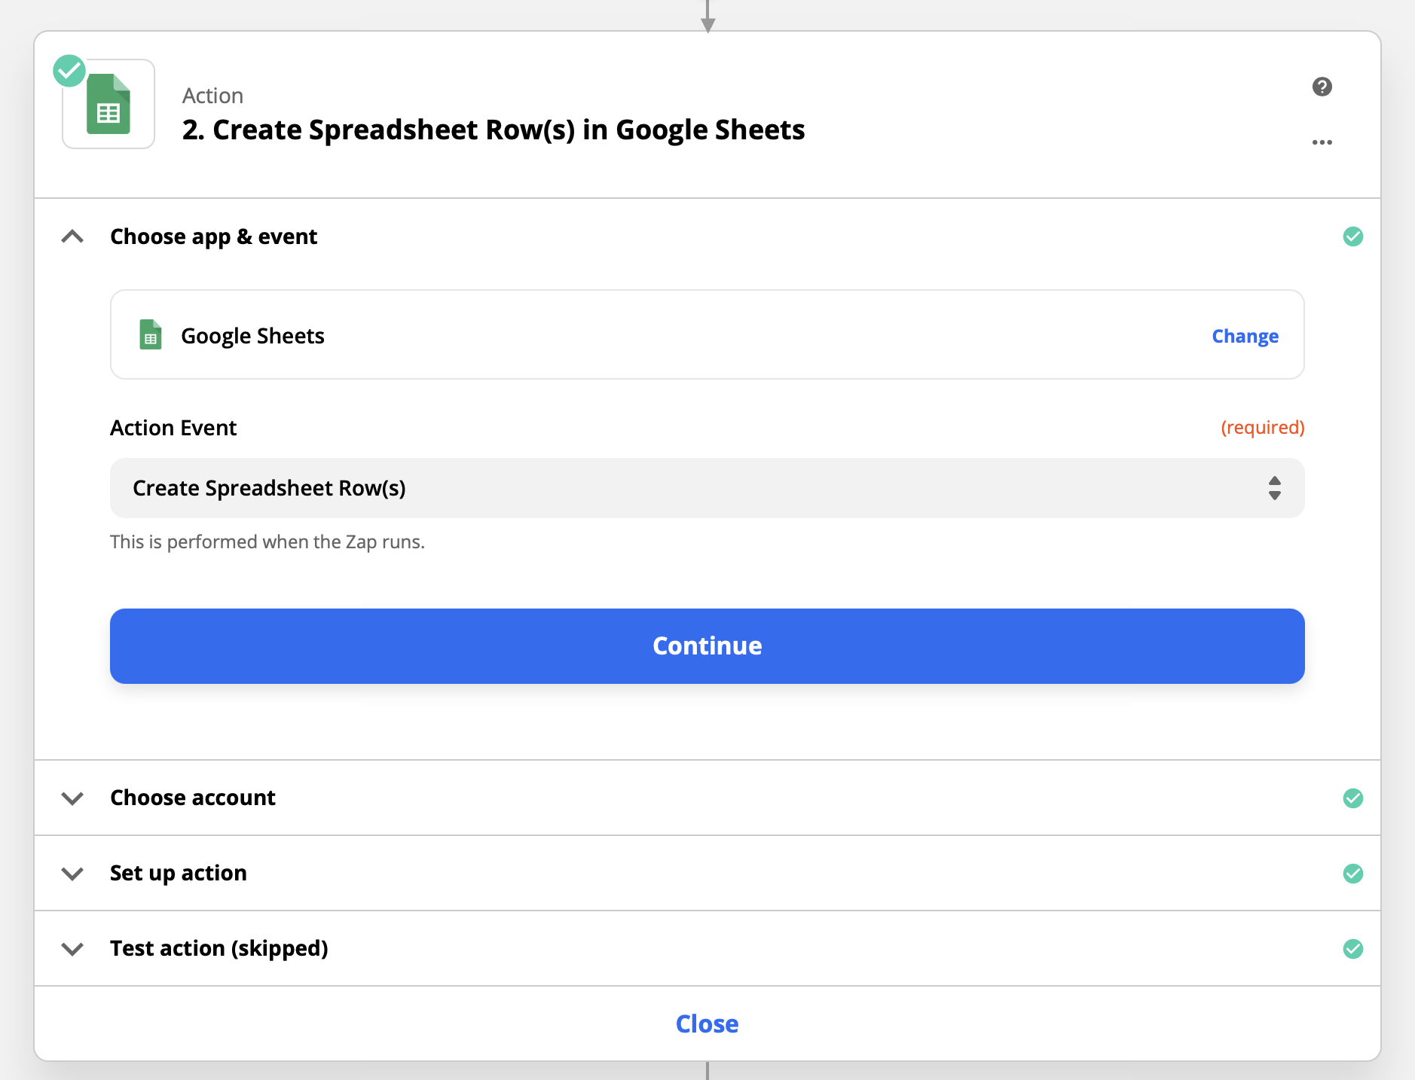This screenshot has height=1080, width=1415.
Task: Click the red (required) label
Action: tap(1262, 428)
